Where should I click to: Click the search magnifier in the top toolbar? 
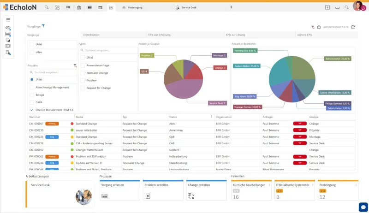(x=47, y=8)
